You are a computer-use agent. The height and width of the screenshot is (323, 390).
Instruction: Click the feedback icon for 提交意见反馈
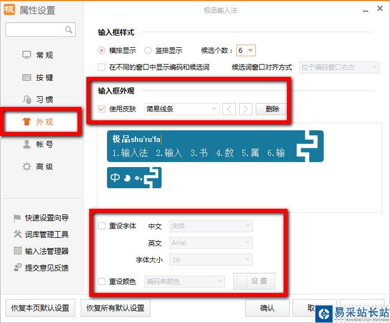(17, 267)
